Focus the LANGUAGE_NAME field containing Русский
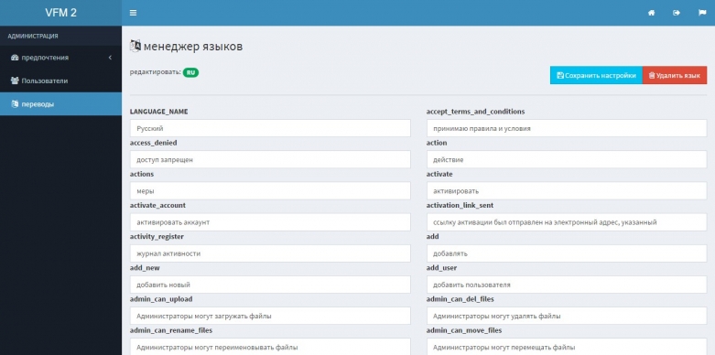 (x=270, y=128)
